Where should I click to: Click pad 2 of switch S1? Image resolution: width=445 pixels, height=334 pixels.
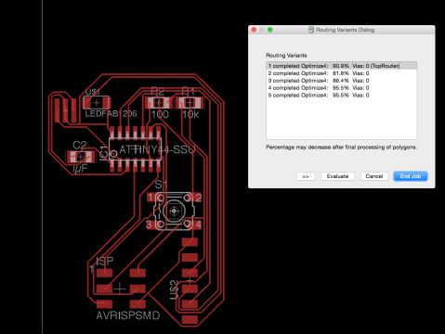click(x=197, y=198)
